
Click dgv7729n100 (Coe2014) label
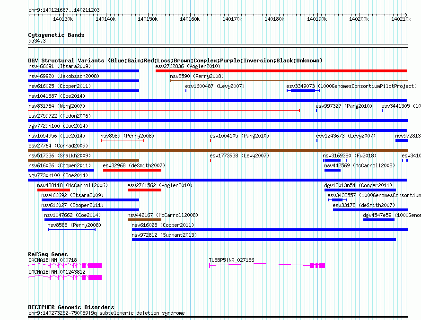[x=58, y=126]
